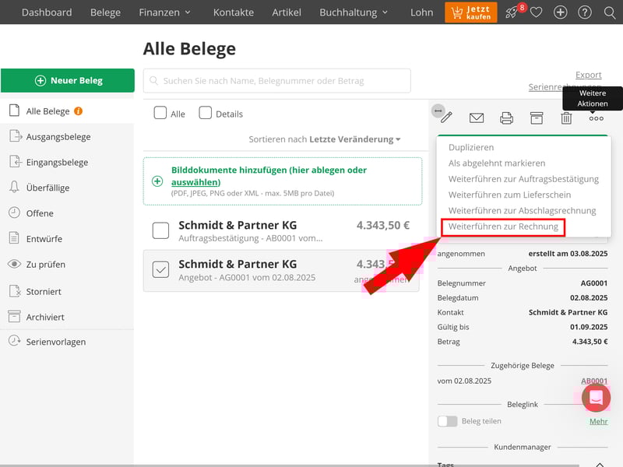Click the printer icon
The height and width of the screenshot is (467, 623).
506,118
